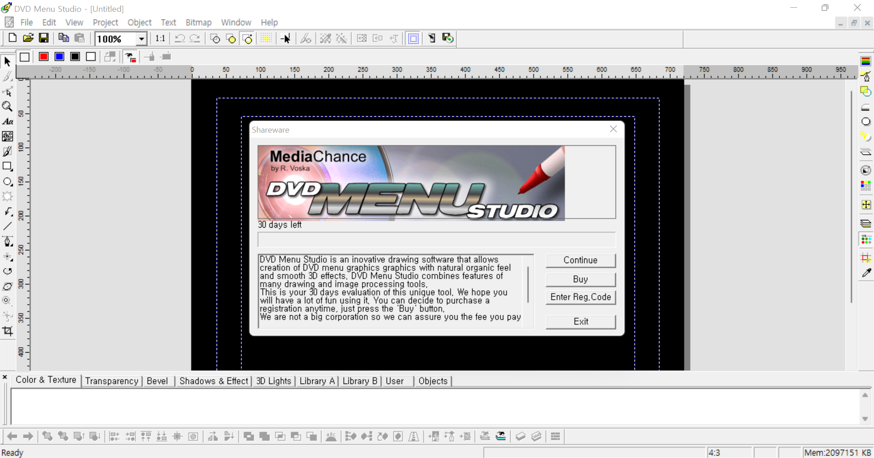Close the Shareware dialog
Image resolution: width=874 pixels, height=458 pixels.
(x=613, y=129)
